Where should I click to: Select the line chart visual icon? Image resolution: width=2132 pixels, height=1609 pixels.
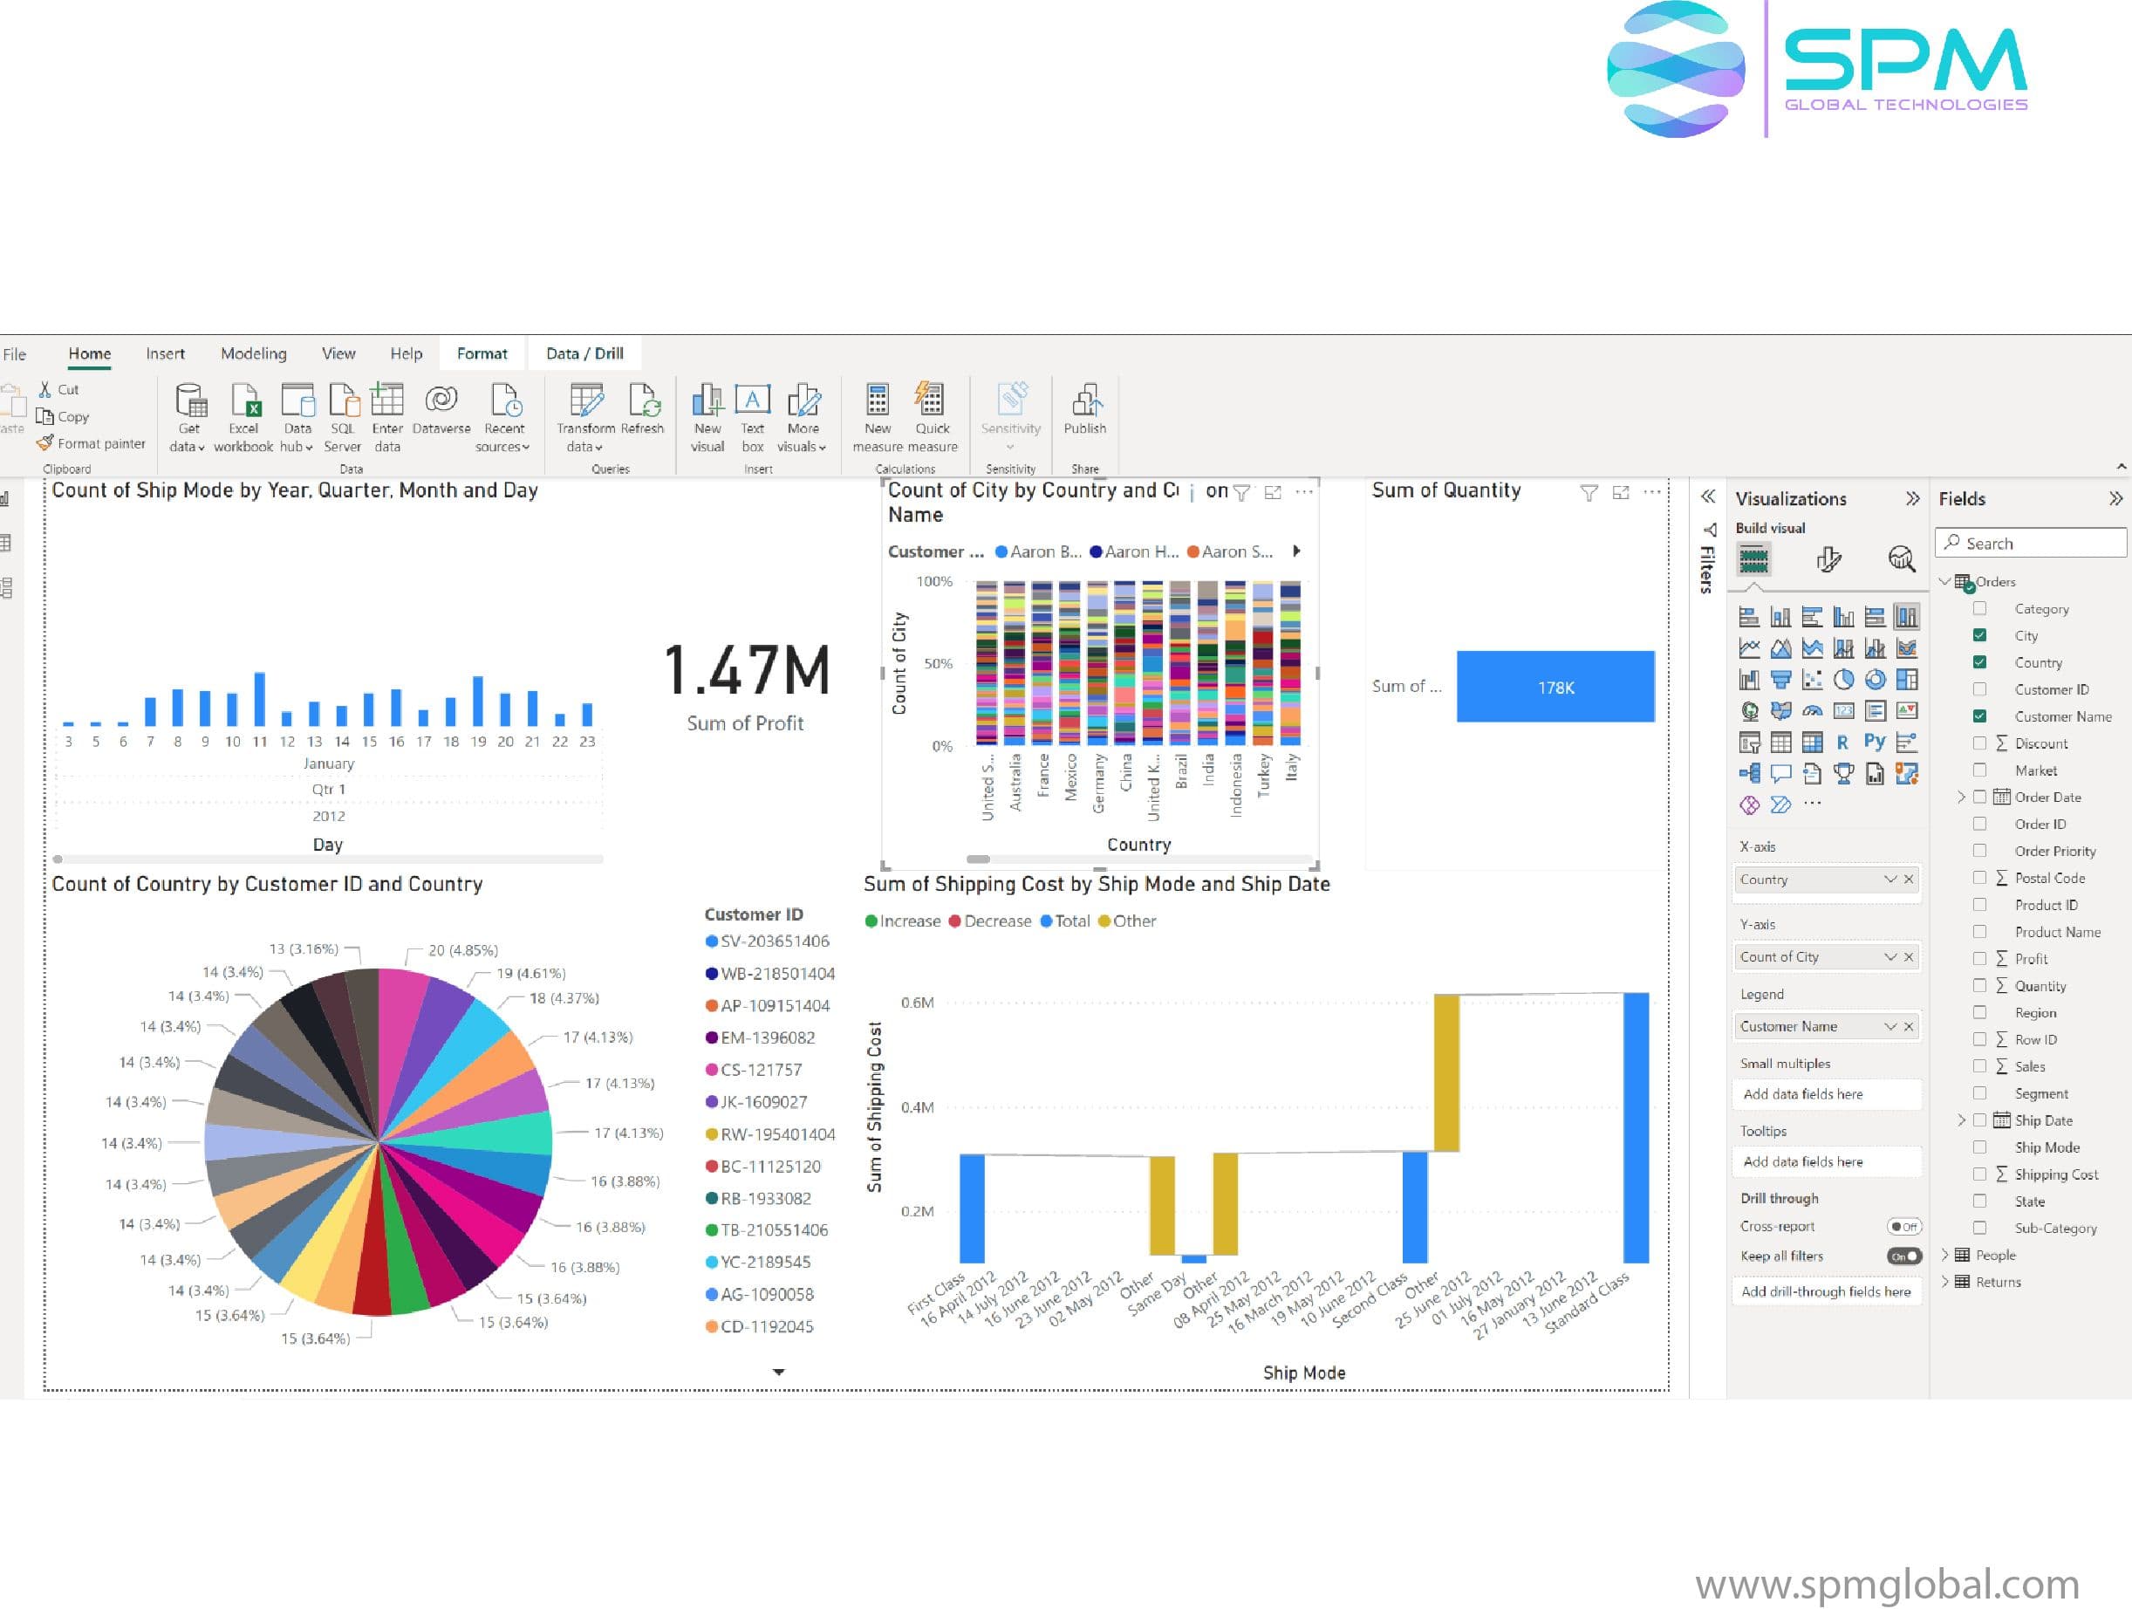click(x=1749, y=647)
